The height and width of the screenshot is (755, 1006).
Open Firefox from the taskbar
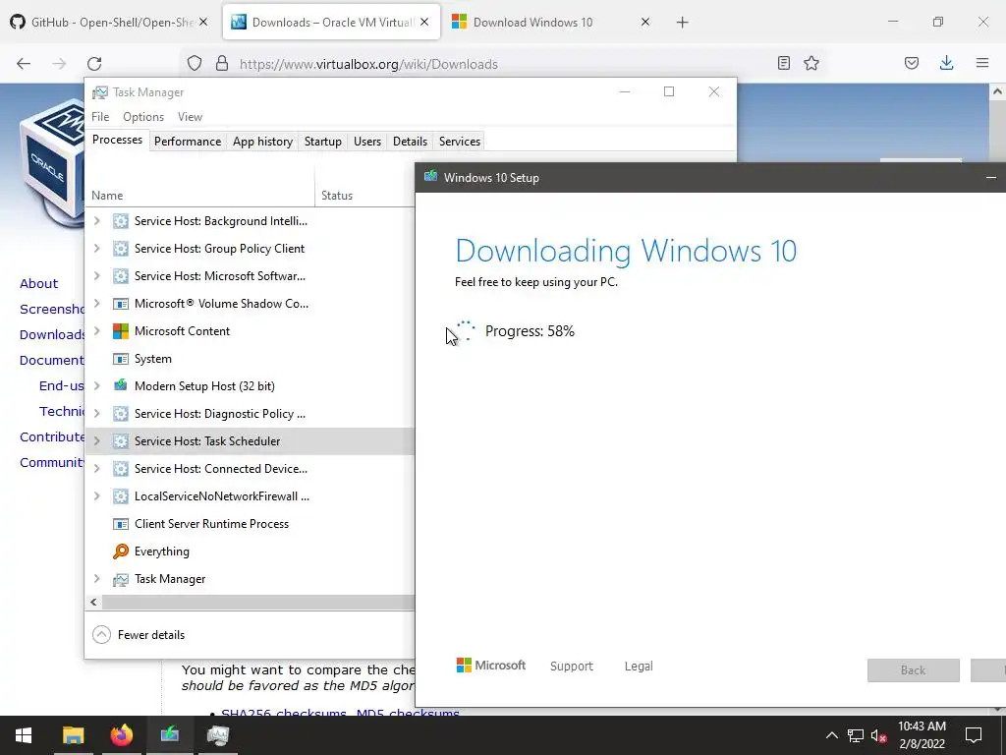click(x=121, y=735)
